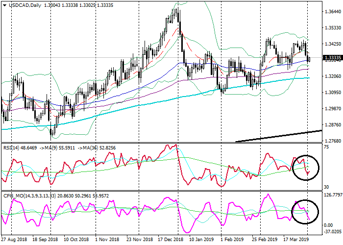343x245 pixels.
Task: Select the black trend line at bottom right
Action: (279, 136)
